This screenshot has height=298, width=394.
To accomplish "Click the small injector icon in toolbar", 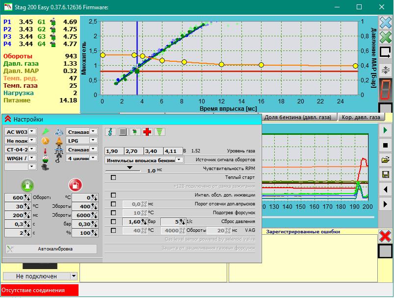I will (135, 132).
